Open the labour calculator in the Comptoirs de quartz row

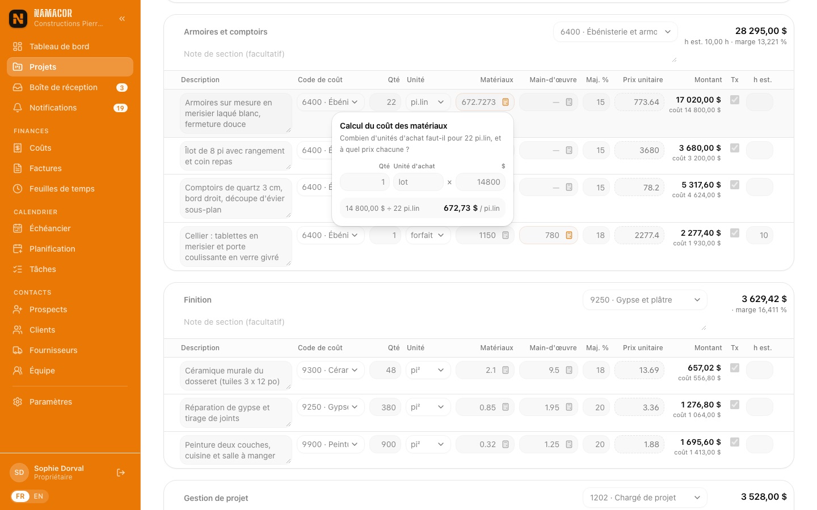tap(569, 187)
